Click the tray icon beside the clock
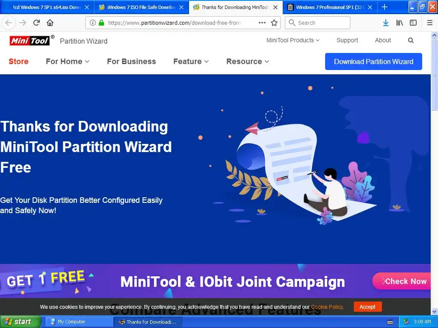The width and height of the screenshot is (438, 328). pos(406,322)
